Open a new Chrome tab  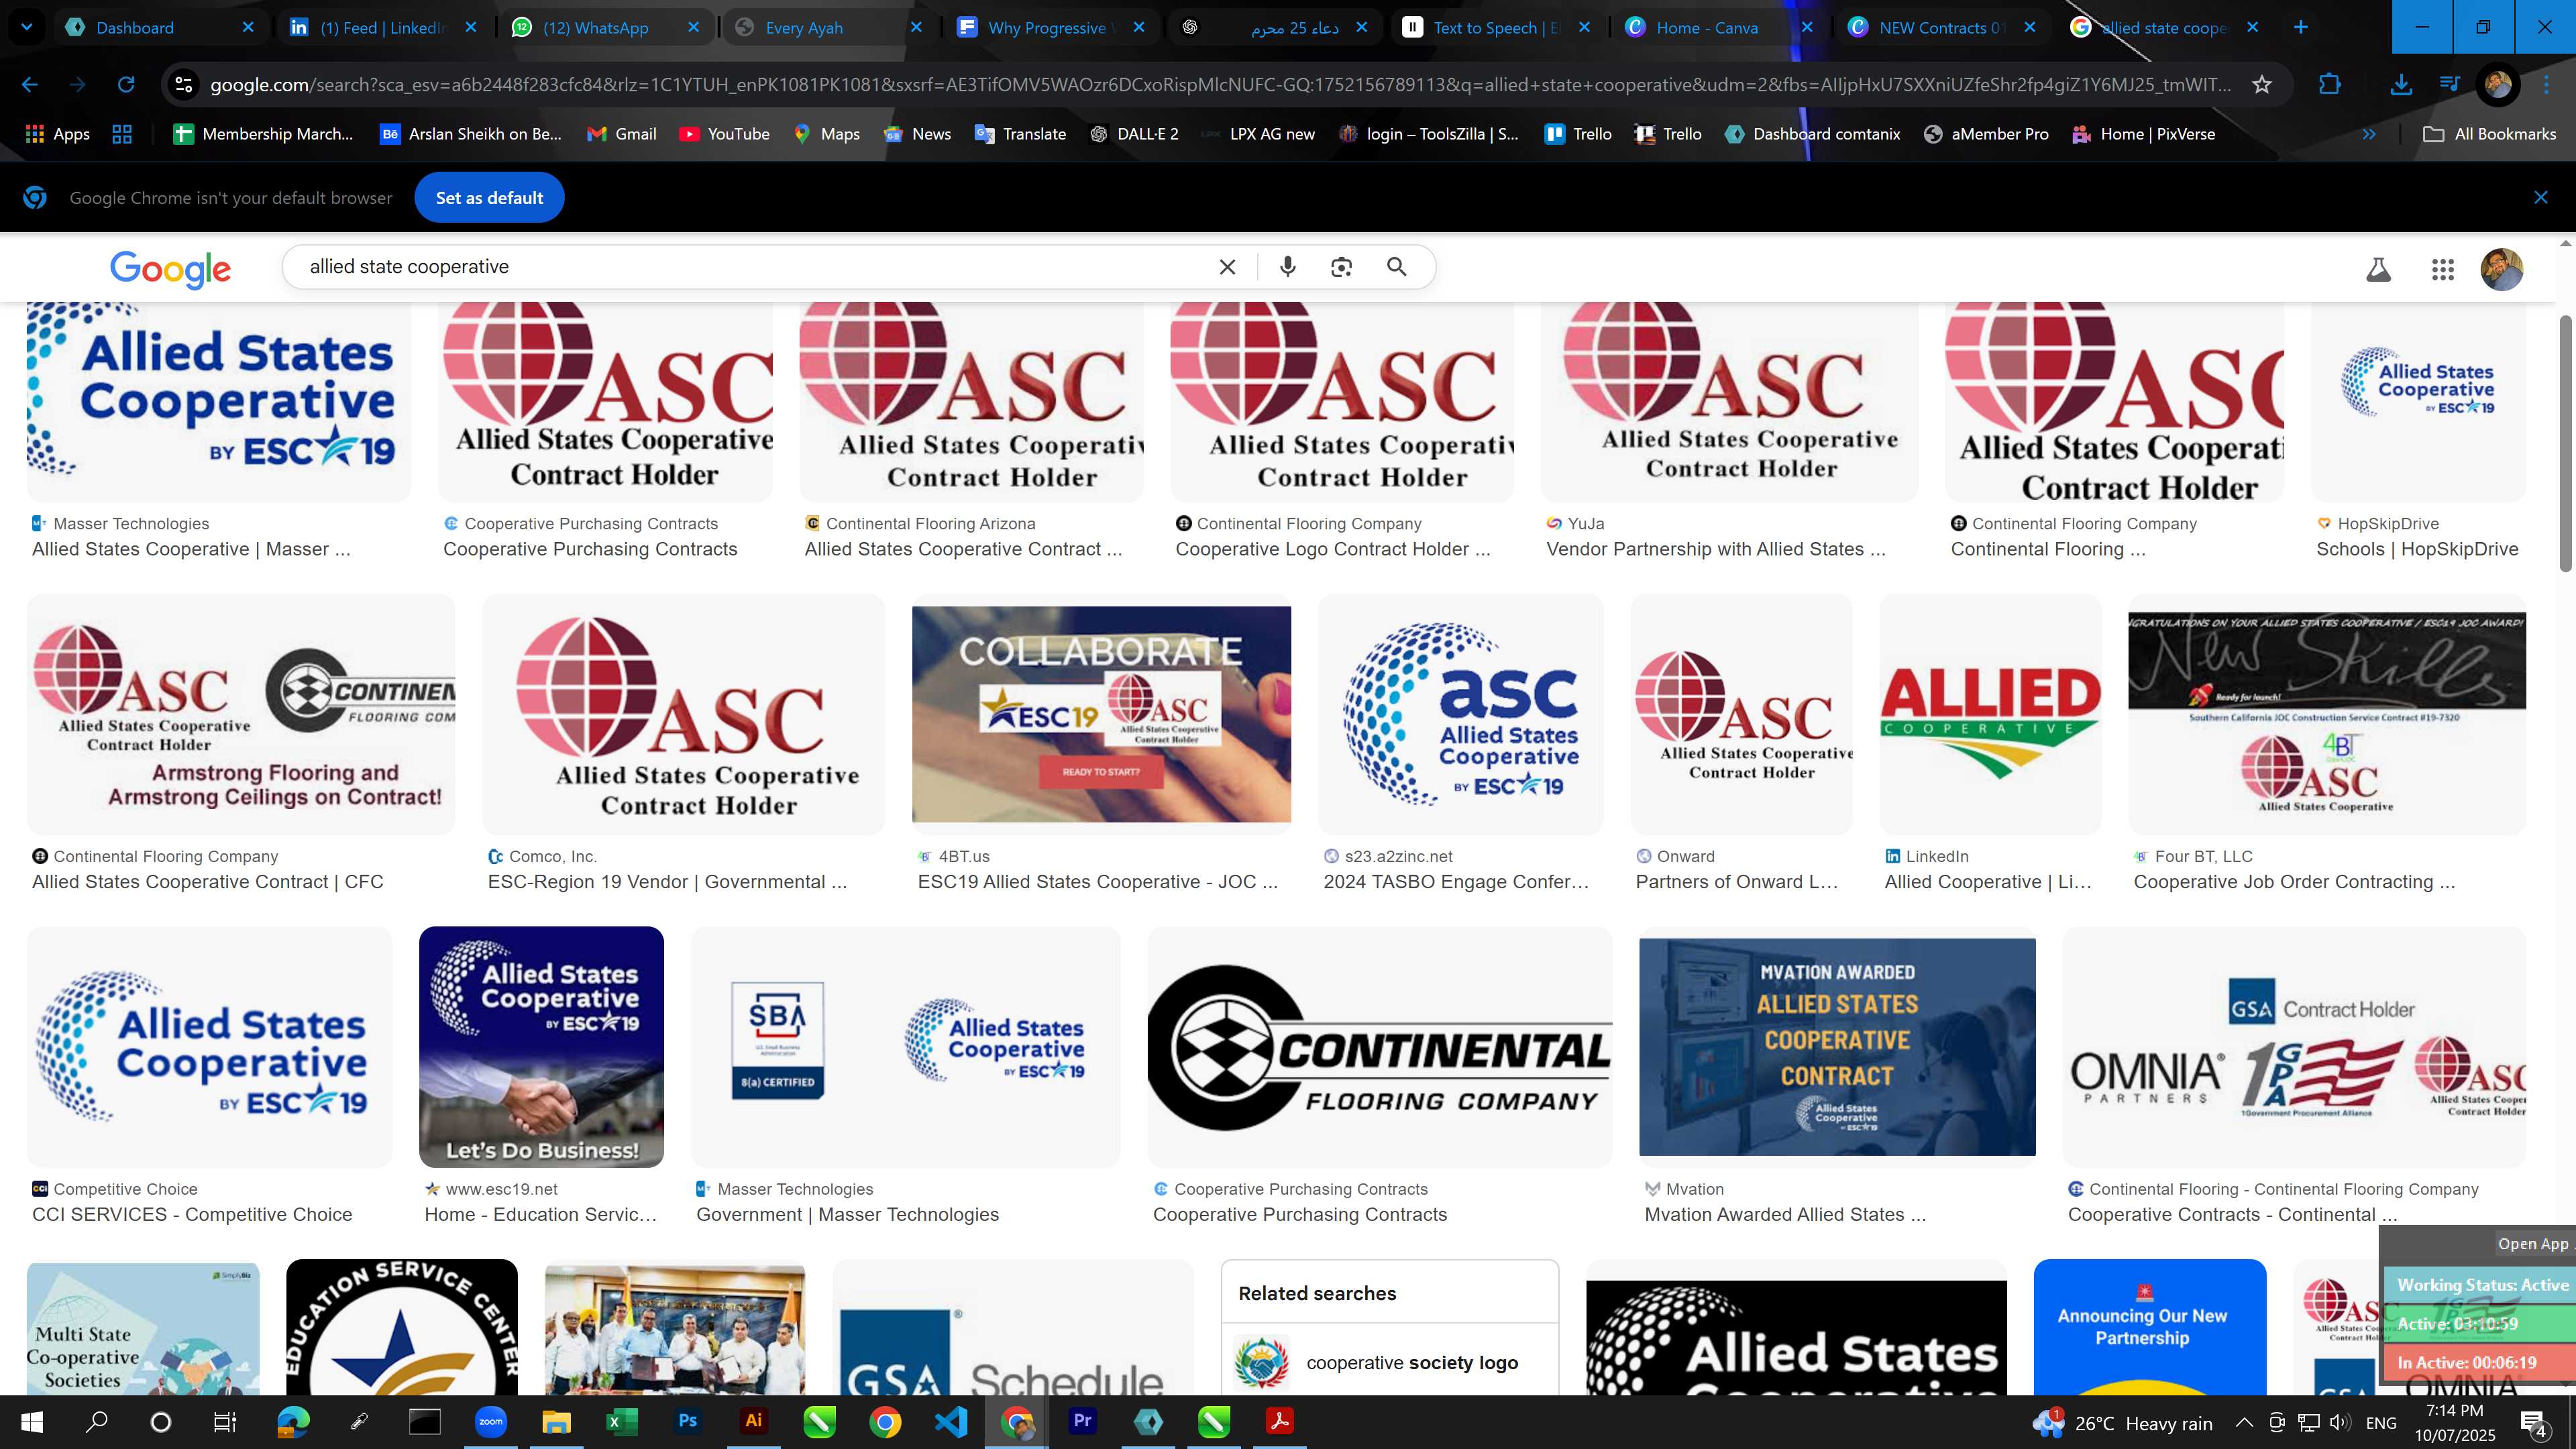pos(2301,27)
